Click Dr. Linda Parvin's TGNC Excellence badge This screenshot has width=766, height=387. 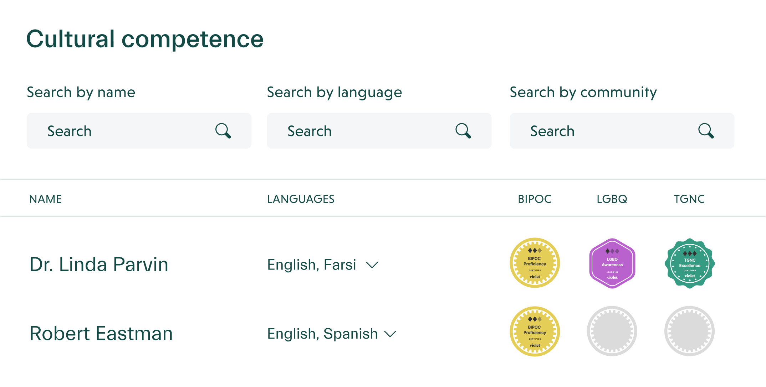coord(689,263)
